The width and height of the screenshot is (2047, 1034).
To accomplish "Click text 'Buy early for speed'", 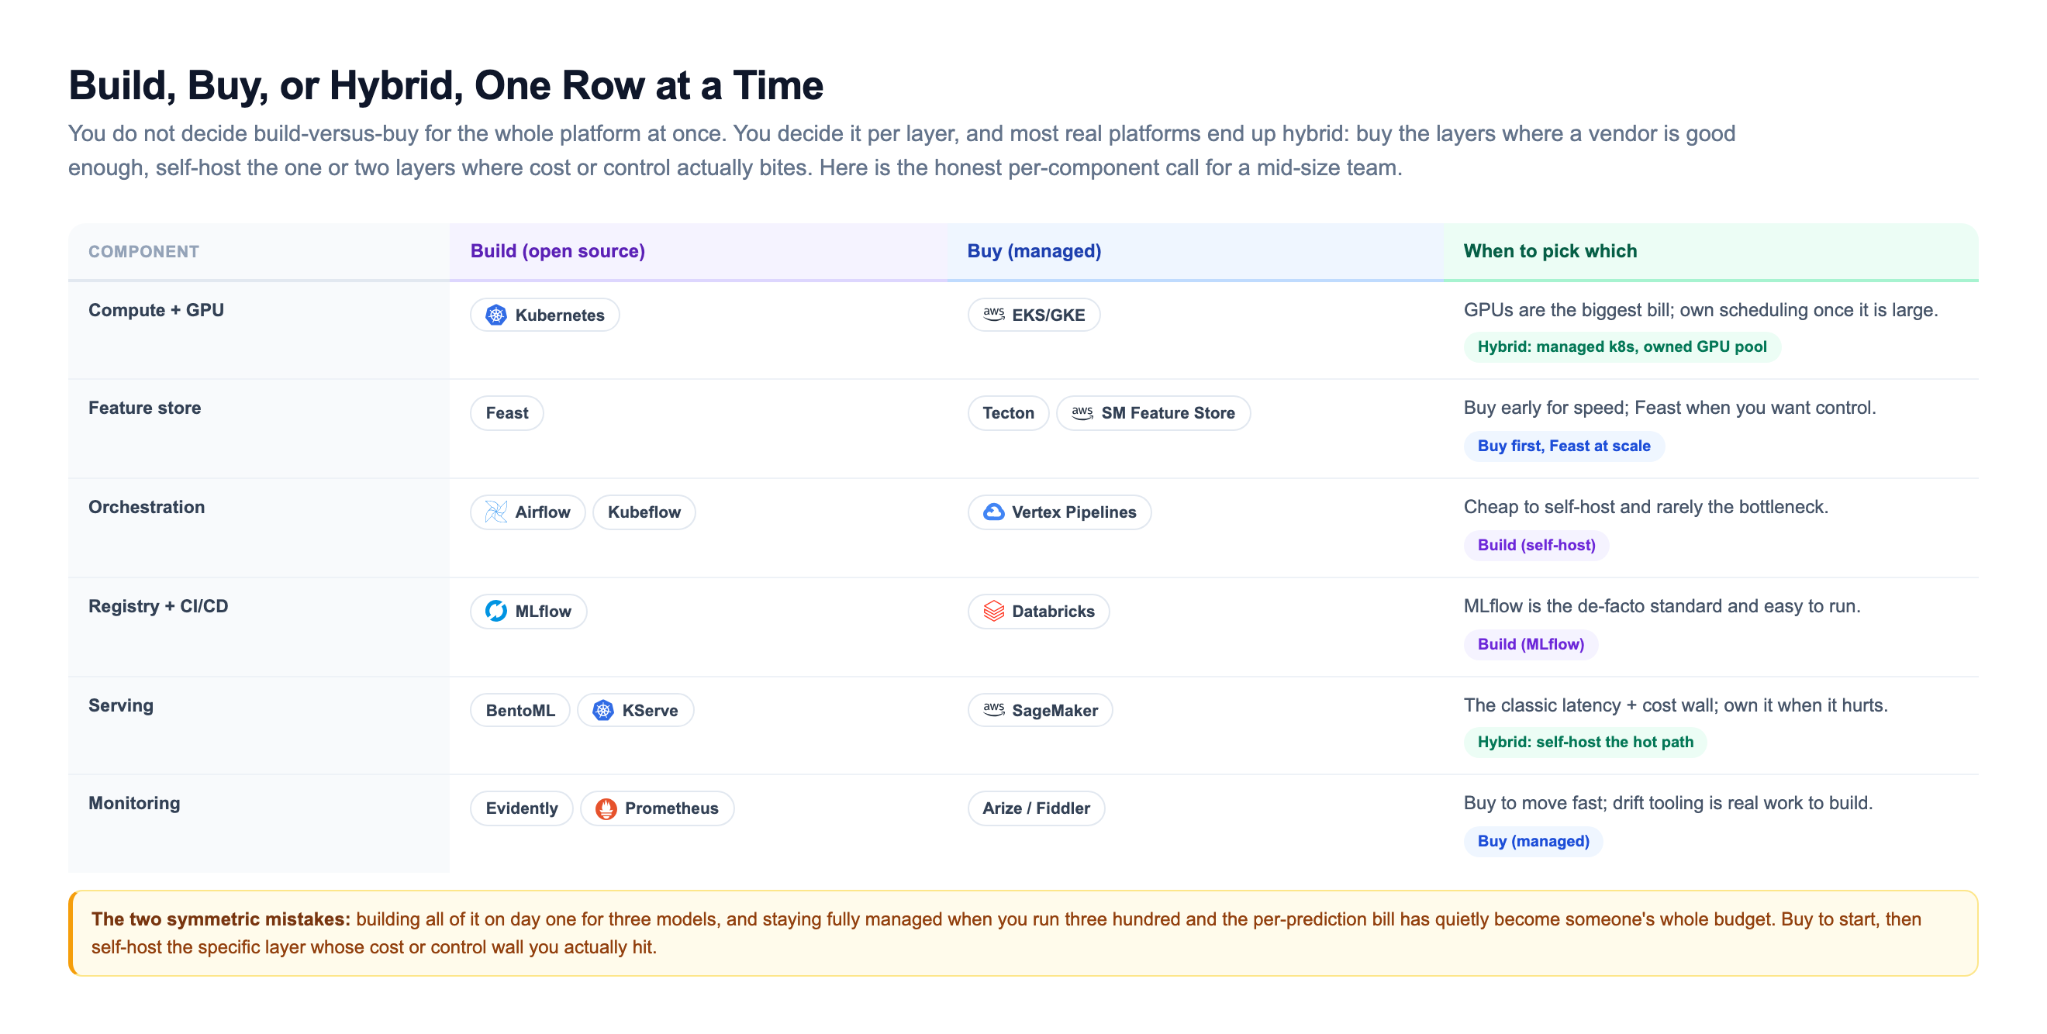I will pyautogui.click(x=1543, y=408).
